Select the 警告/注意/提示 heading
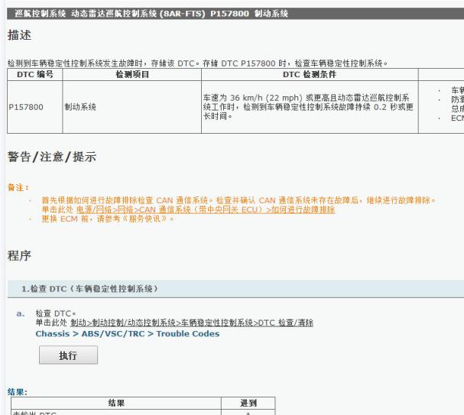 [52, 157]
